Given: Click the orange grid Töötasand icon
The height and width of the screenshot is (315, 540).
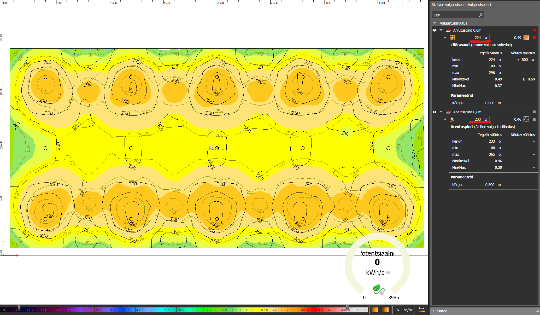Looking at the screenshot, I should tap(452, 38).
